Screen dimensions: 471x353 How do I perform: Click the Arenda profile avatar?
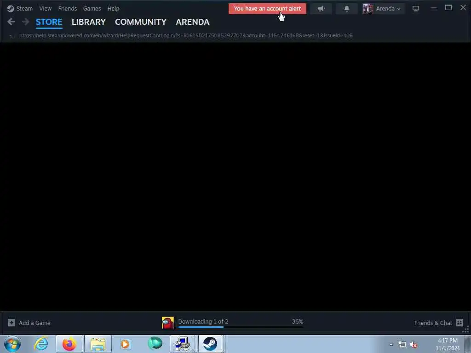coord(368,9)
